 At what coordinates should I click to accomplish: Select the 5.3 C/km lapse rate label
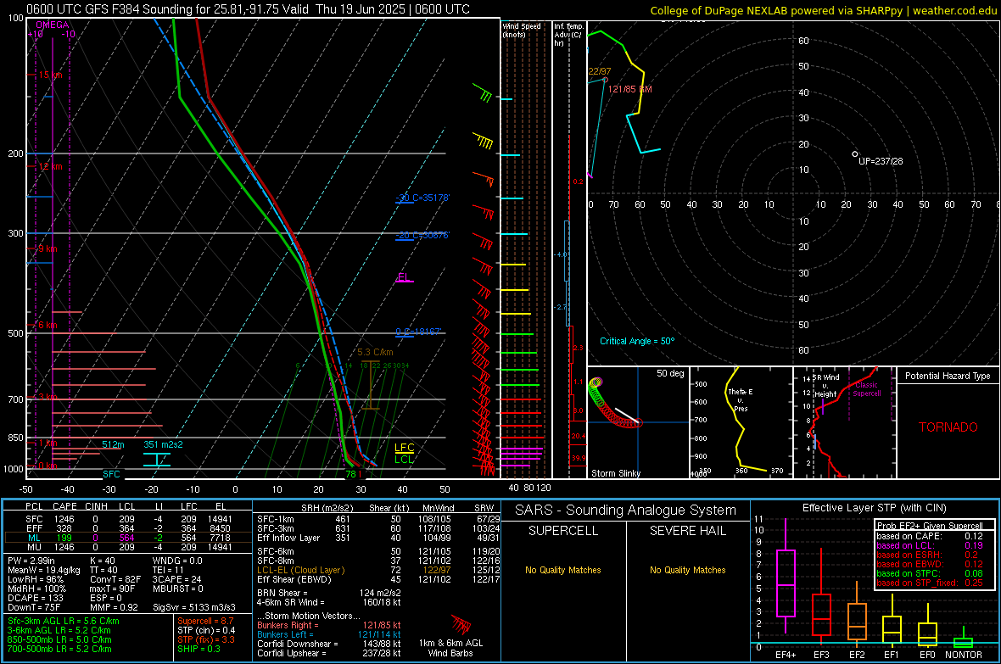[375, 352]
